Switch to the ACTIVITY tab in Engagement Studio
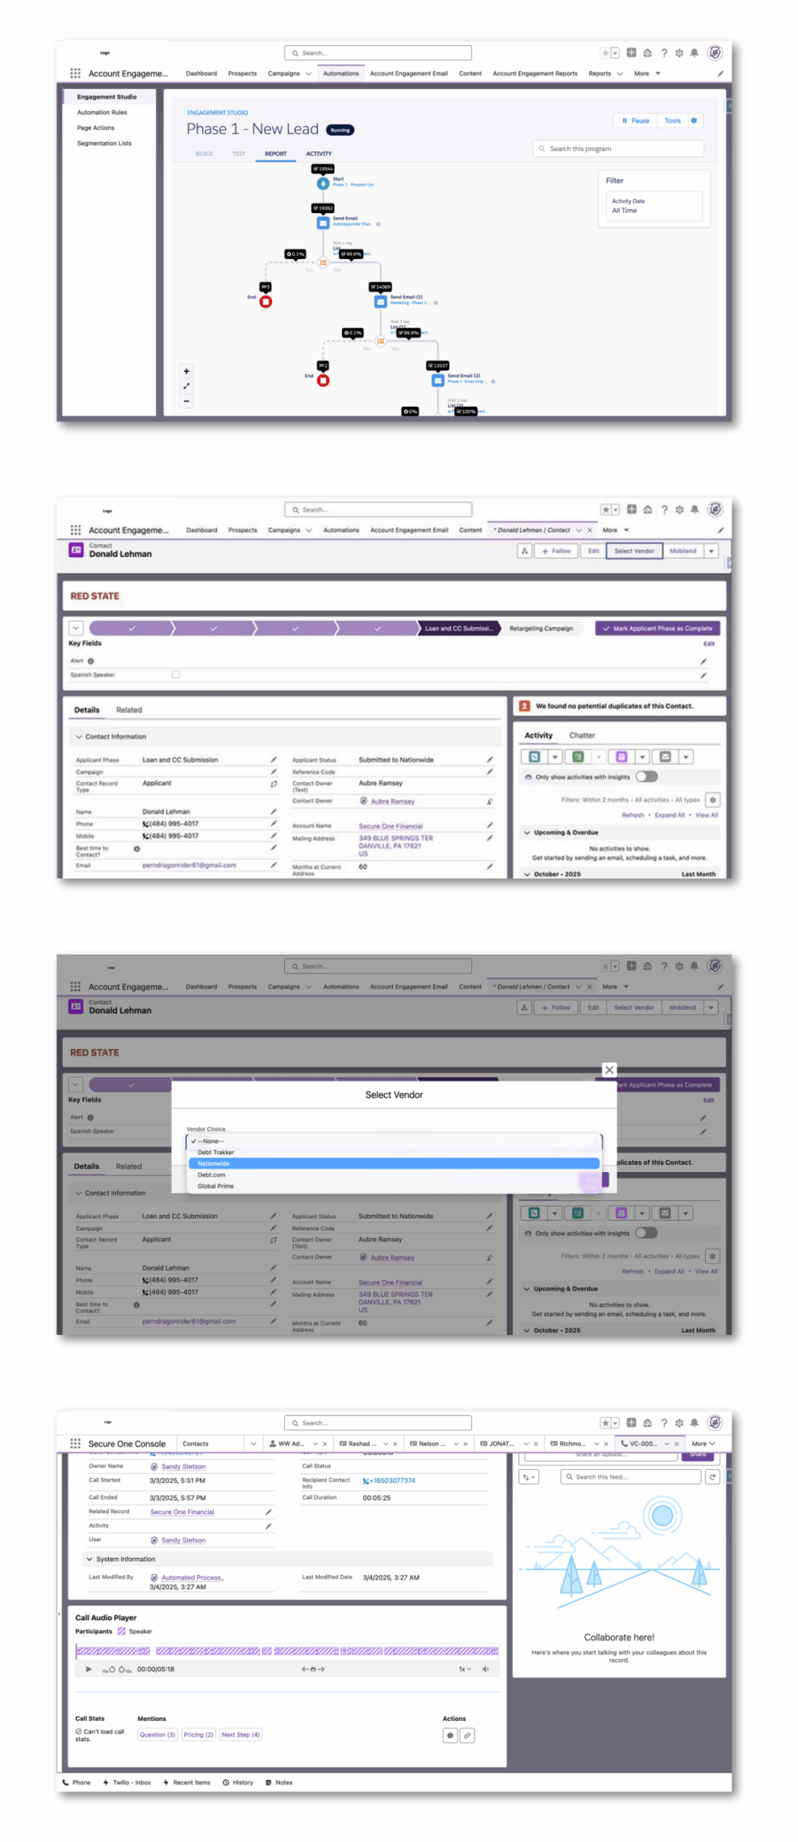 (x=318, y=153)
